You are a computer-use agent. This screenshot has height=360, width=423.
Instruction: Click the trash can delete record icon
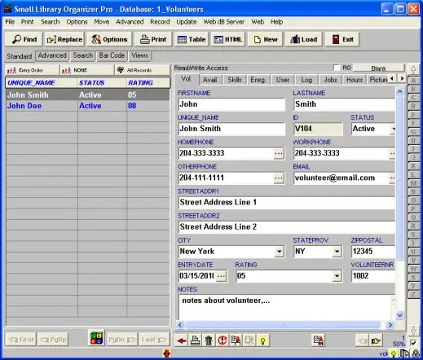[x=209, y=340]
